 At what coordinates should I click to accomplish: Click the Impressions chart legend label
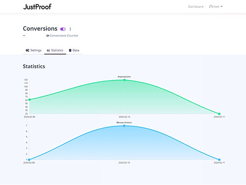(x=124, y=77)
